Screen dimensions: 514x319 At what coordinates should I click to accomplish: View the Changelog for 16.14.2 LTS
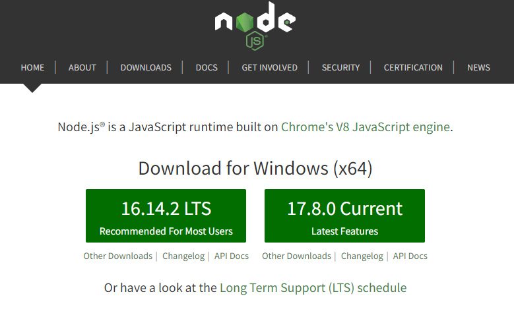coord(183,256)
